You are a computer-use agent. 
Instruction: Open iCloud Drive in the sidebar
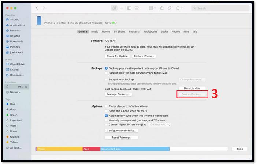coord(17,64)
